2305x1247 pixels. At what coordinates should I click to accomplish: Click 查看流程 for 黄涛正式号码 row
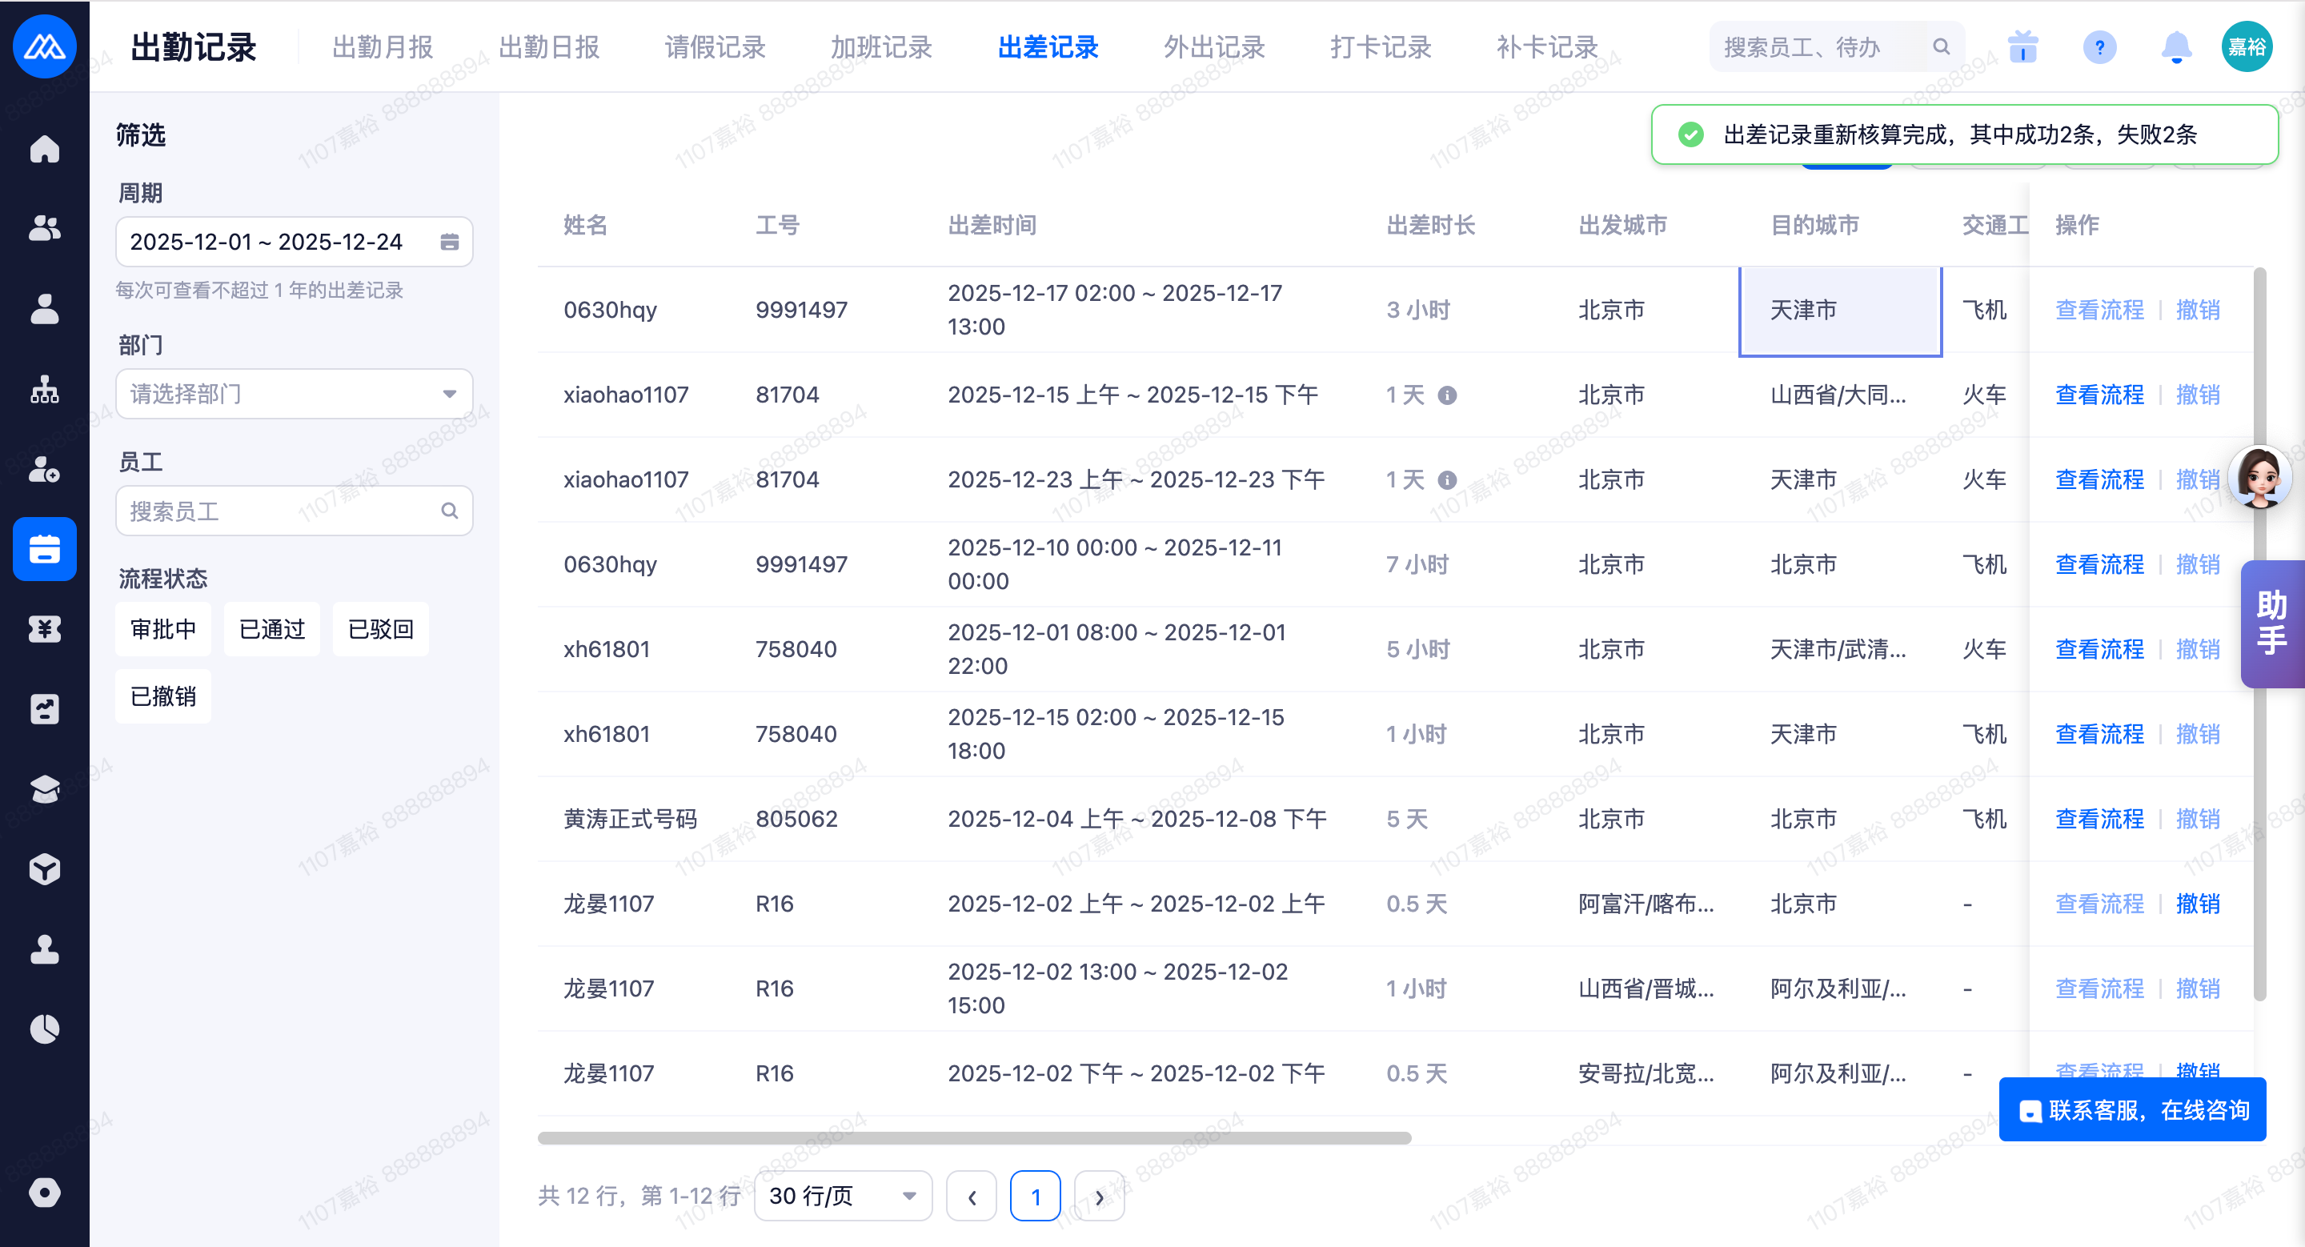pos(2099,819)
